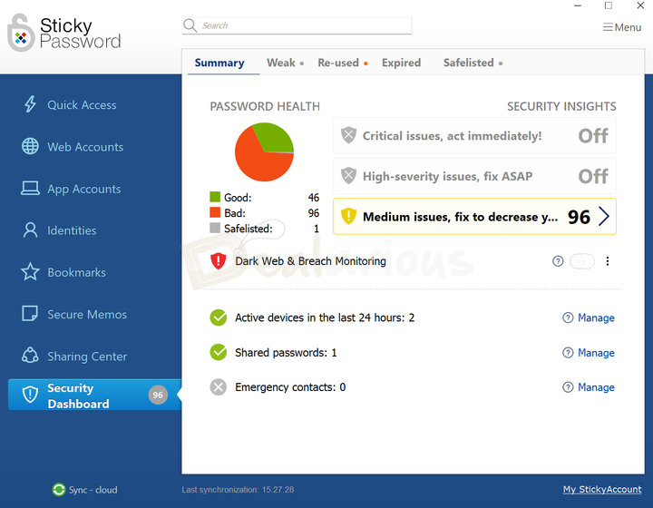Click the grey Safelisted legend swatch
Image resolution: width=653 pixels, height=508 pixels.
tap(215, 228)
